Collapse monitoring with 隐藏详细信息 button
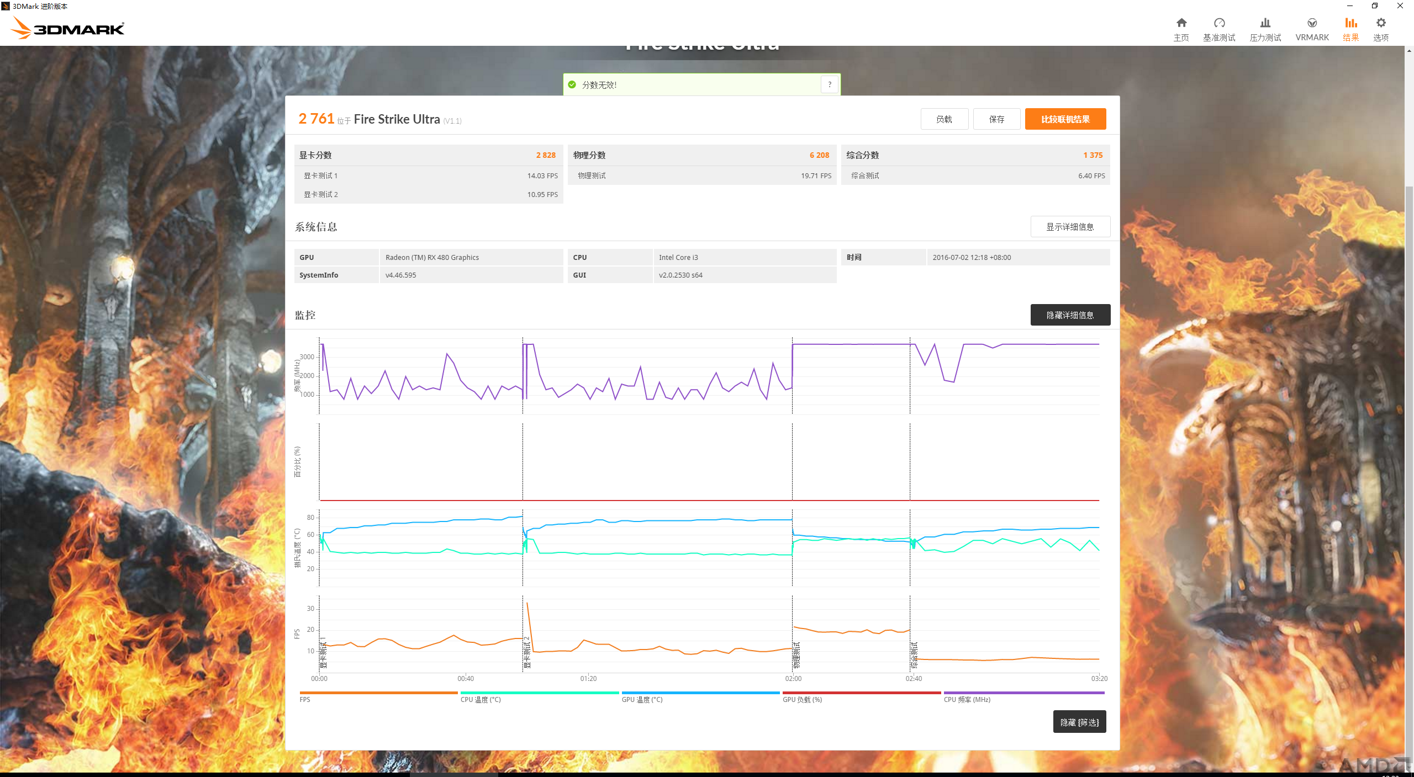This screenshot has height=777, width=1414. [1070, 315]
